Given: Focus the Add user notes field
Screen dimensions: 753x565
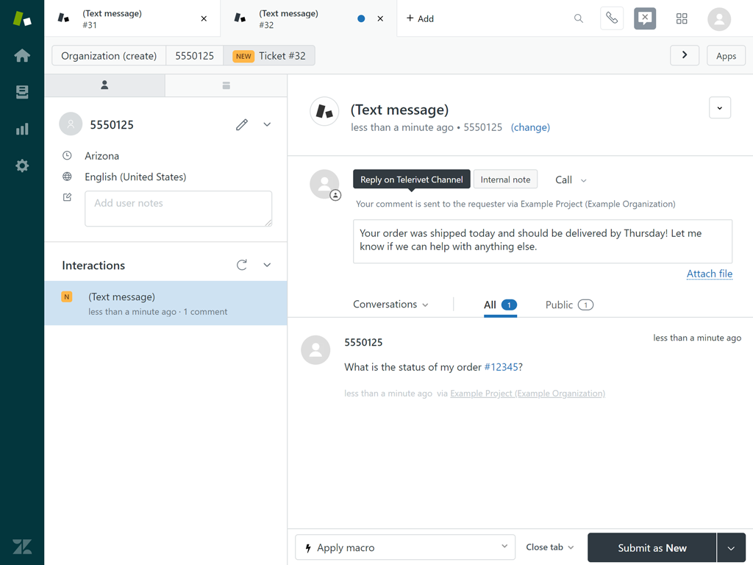Looking at the screenshot, I should (179, 208).
